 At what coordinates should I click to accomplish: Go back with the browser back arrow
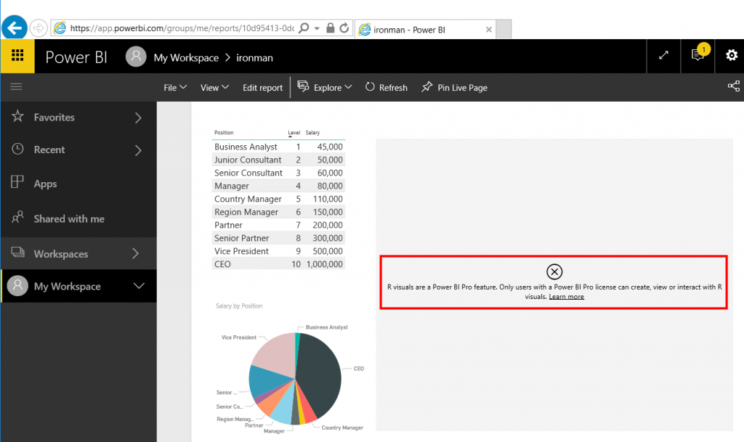click(15, 28)
